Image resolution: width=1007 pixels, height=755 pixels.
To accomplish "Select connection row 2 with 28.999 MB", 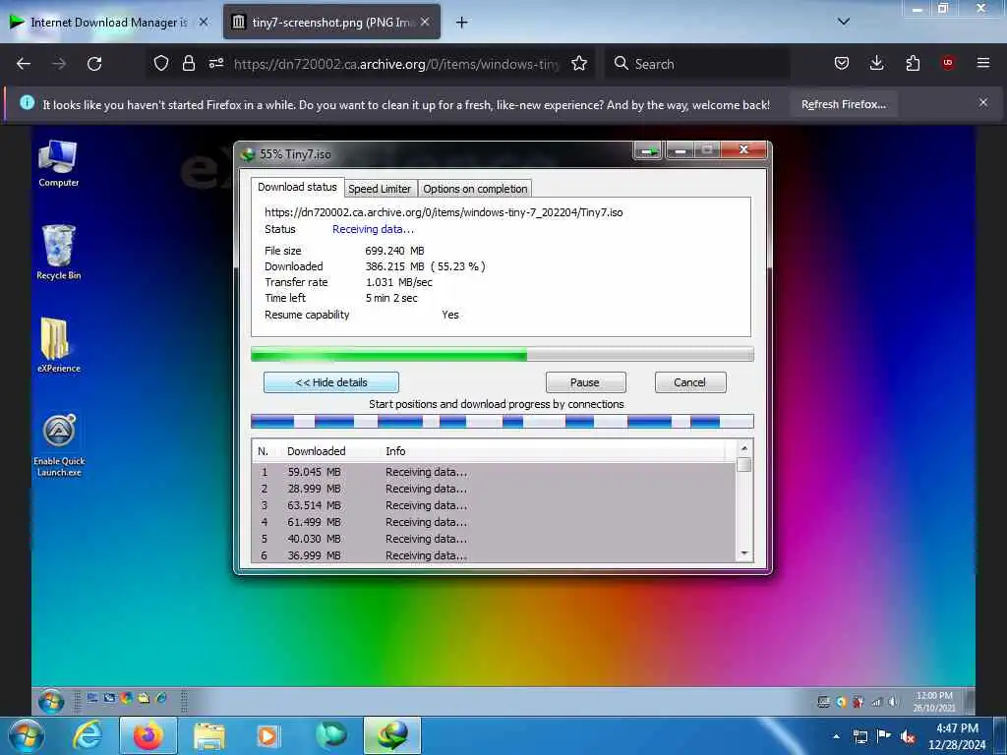I will 494,489.
